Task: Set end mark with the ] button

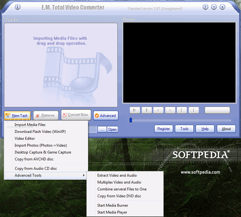Action: point(194,110)
